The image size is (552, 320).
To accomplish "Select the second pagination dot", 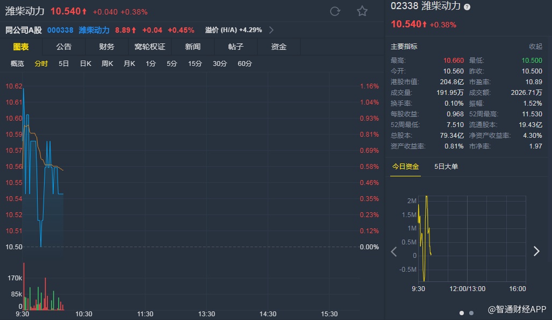I will [x=471, y=312].
